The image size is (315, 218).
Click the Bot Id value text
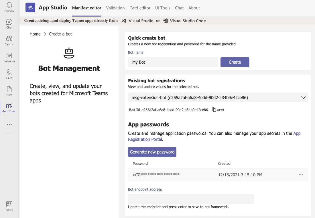click(175, 110)
